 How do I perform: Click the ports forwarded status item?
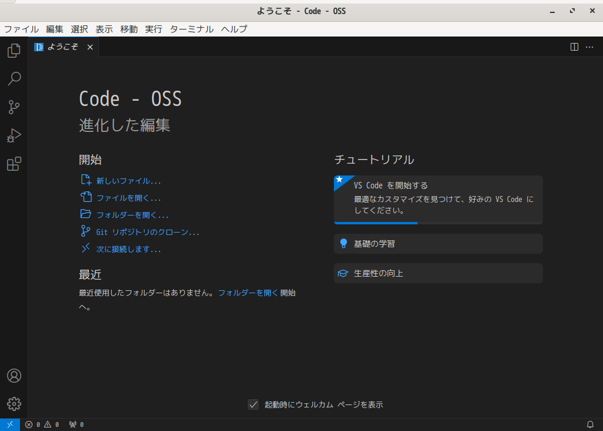(77, 425)
